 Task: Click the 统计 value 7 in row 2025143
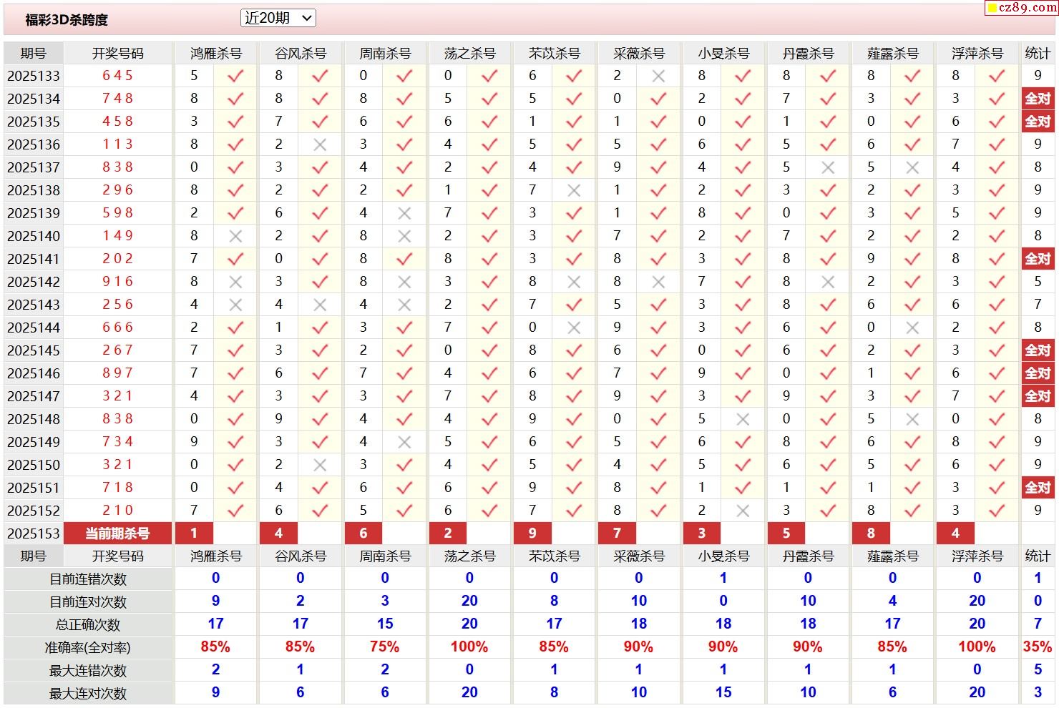(1038, 305)
